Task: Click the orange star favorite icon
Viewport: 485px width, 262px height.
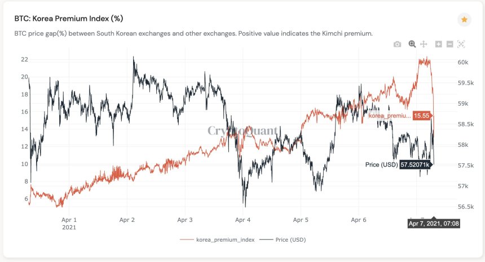Action: point(464,19)
